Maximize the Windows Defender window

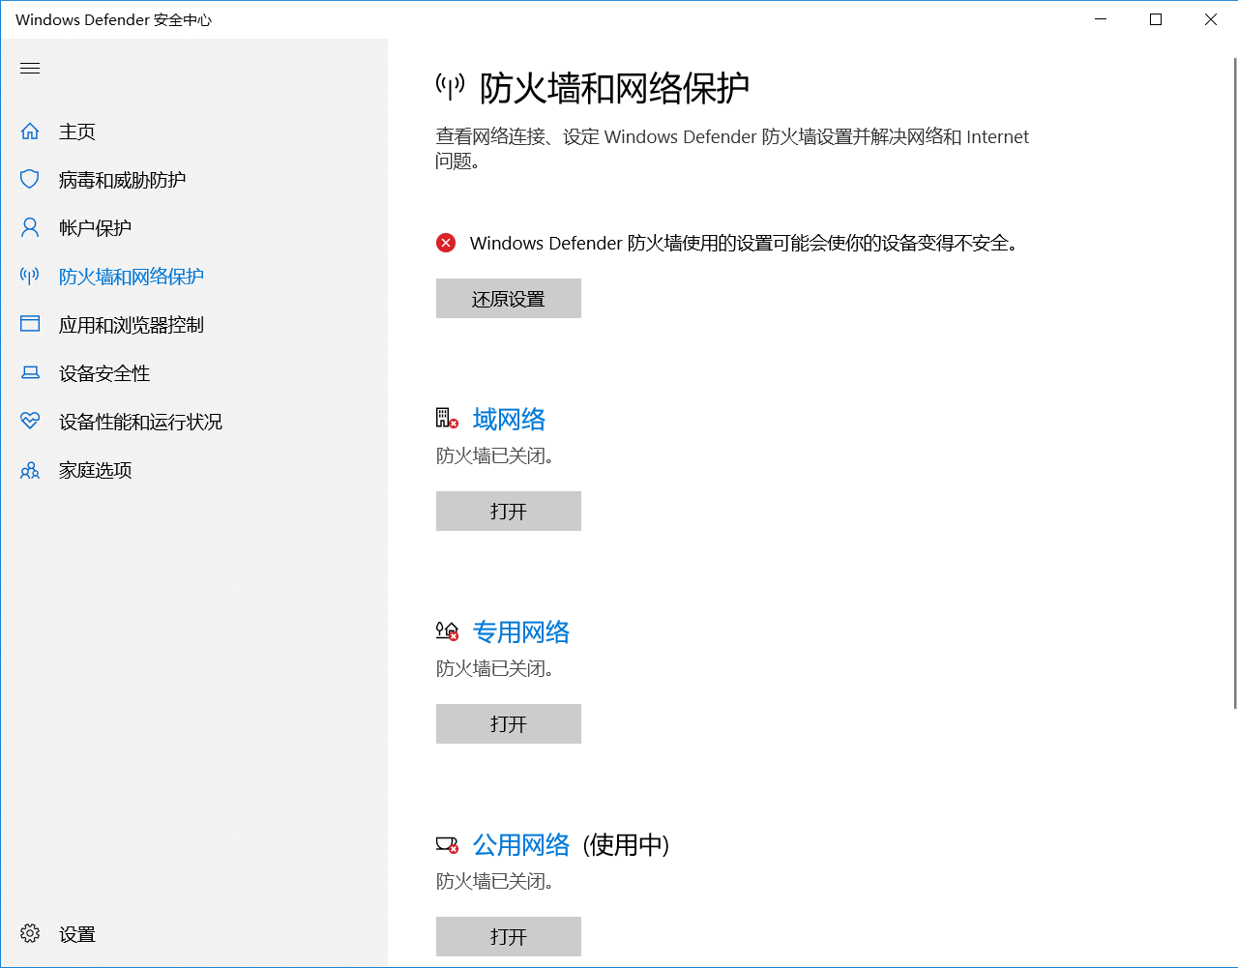click(x=1156, y=19)
